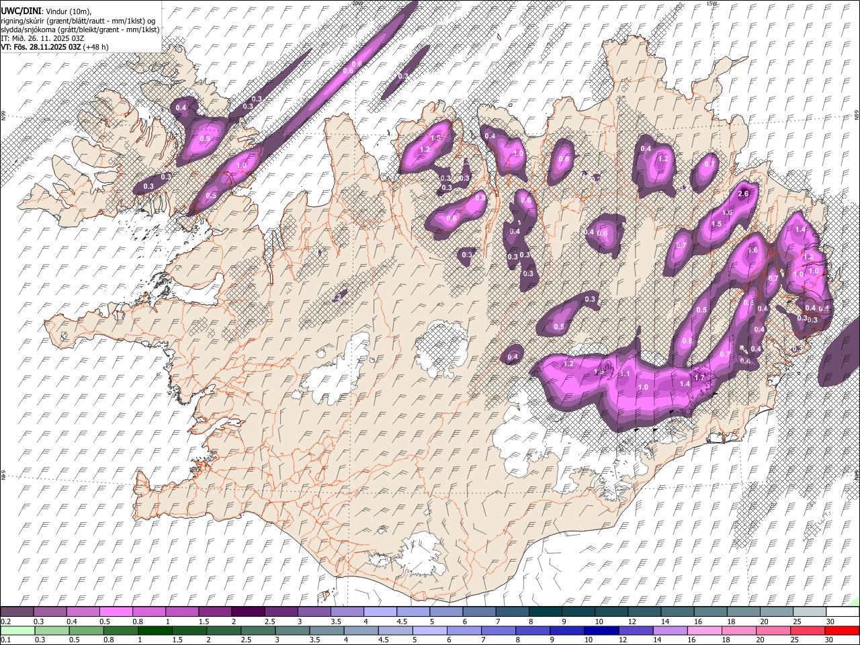Pick the snow legend swatch labeled 0.4
The height and width of the screenshot is (645, 860).
click(x=83, y=611)
